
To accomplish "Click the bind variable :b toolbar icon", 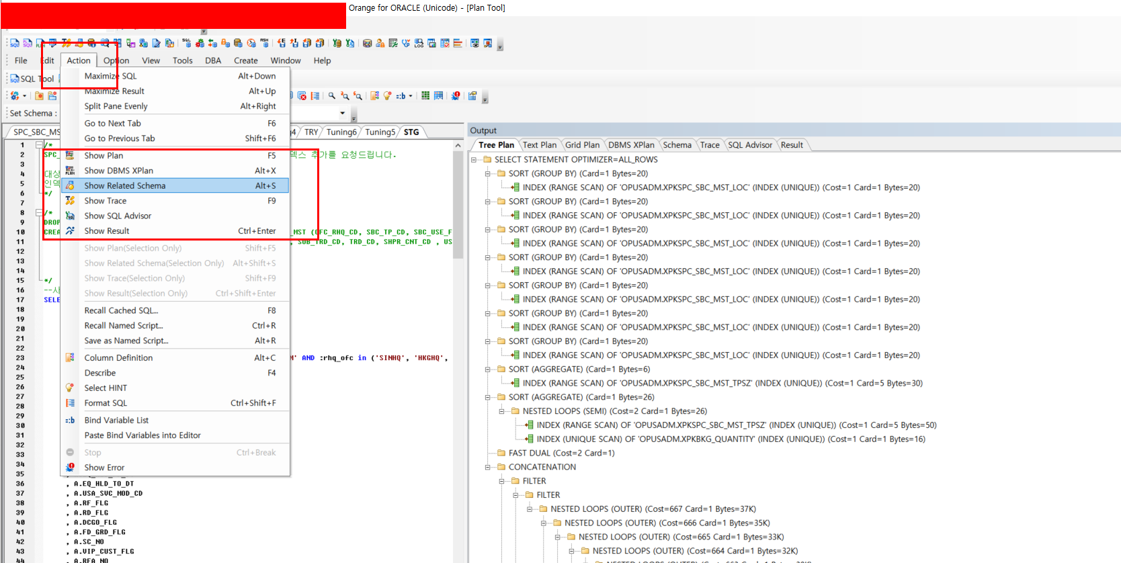I will click(x=401, y=96).
